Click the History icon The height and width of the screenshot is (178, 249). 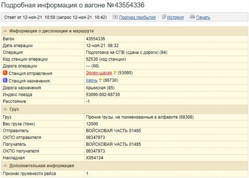click(x=164, y=17)
